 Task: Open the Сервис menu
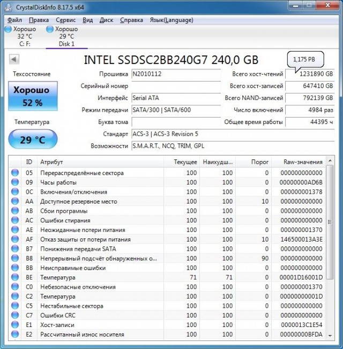pyautogui.click(x=66, y=20)
